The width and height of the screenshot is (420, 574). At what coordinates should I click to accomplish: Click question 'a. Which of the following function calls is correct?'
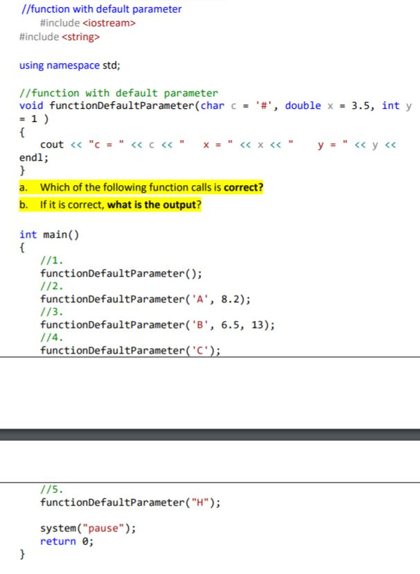coord(141,187)
